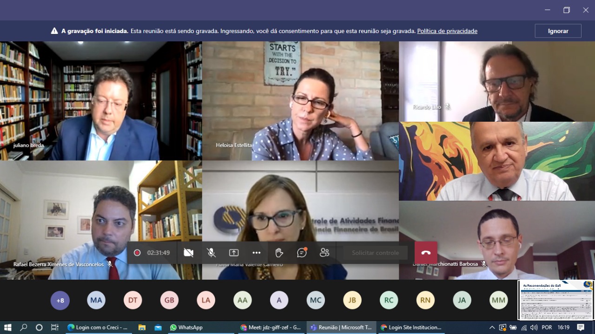Click the Ignorar button on recording banner
The width and height of the screenshot is (595, 334).
pos(558,31)
